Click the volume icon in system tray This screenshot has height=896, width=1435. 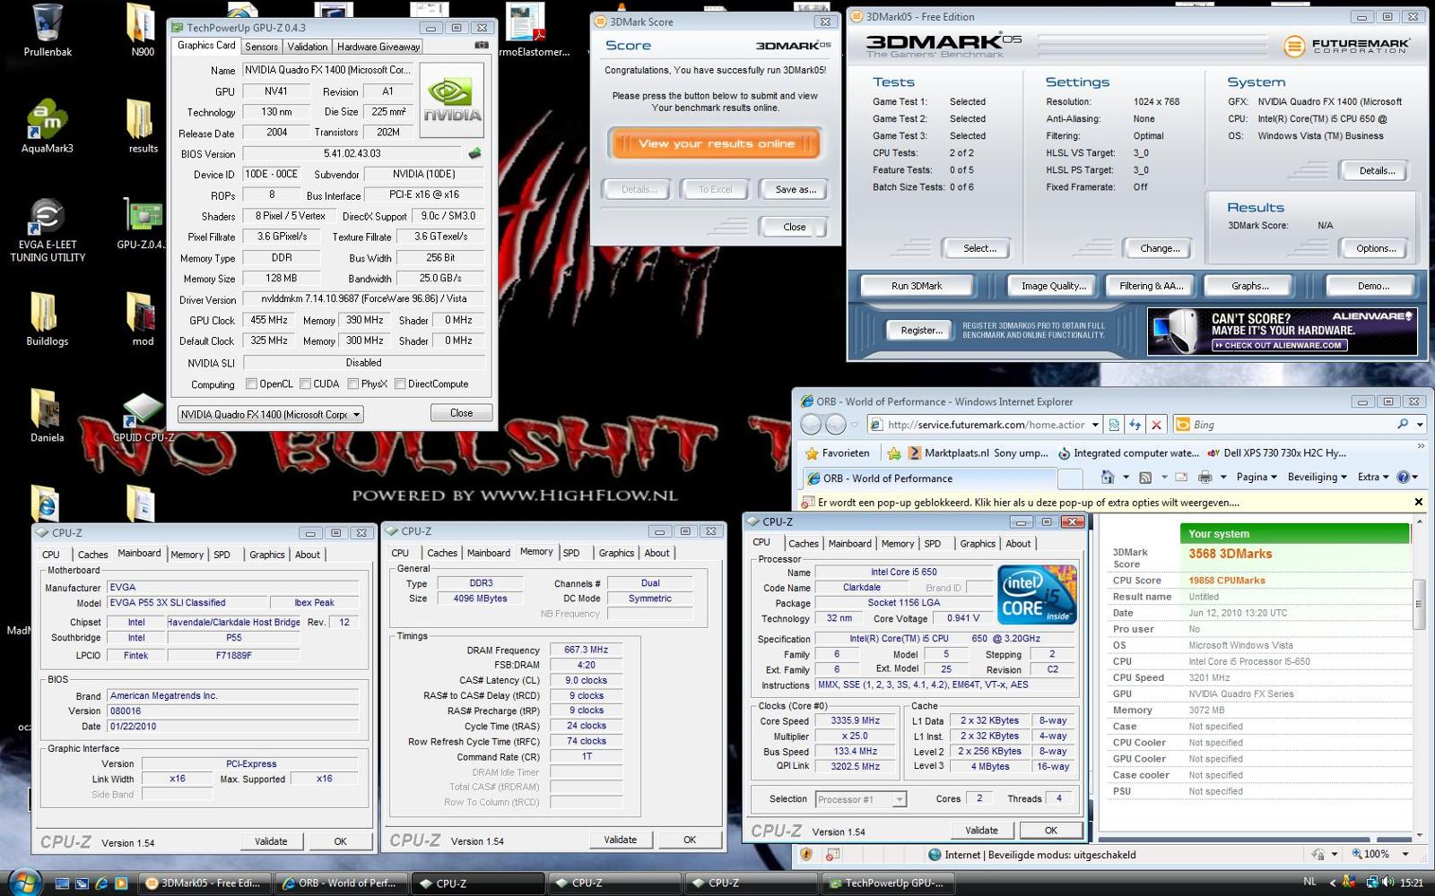coord(1388,883)
